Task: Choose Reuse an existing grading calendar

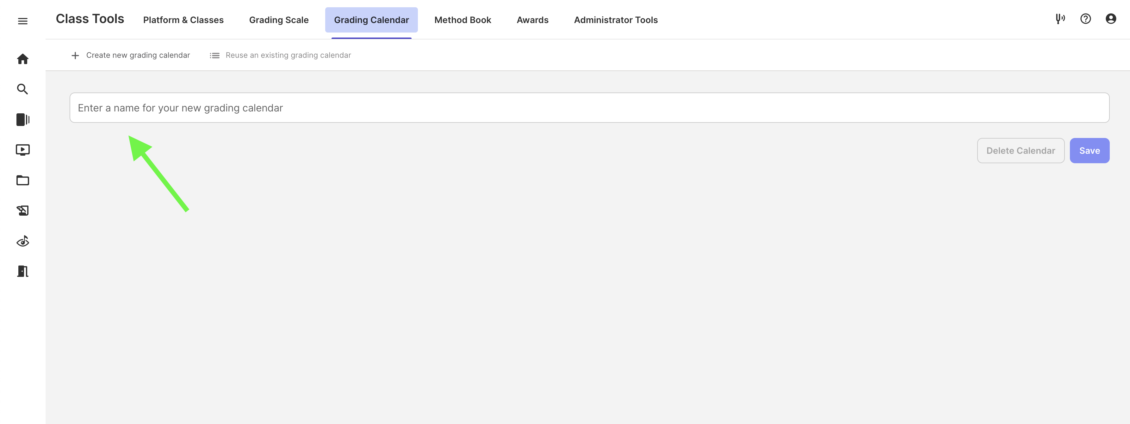Action: coord(281,55)
